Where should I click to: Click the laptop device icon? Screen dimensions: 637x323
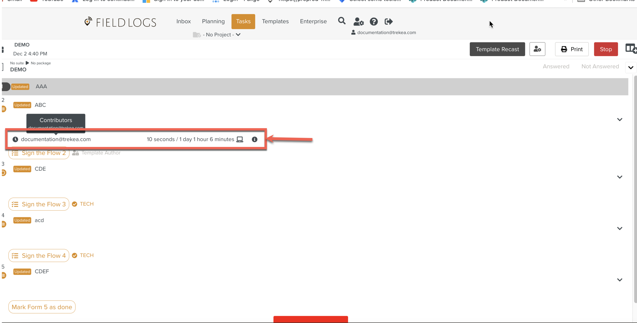[240, 139]
